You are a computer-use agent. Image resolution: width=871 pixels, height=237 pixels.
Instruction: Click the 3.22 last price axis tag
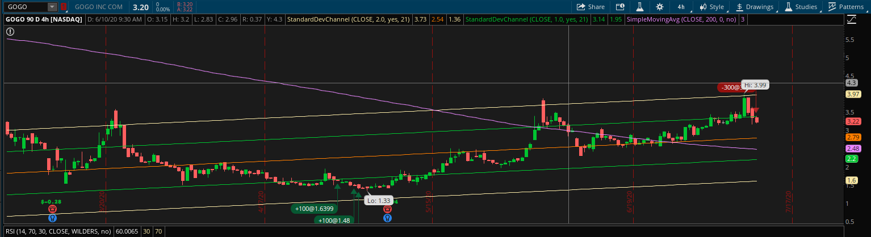tap(852, 121)
